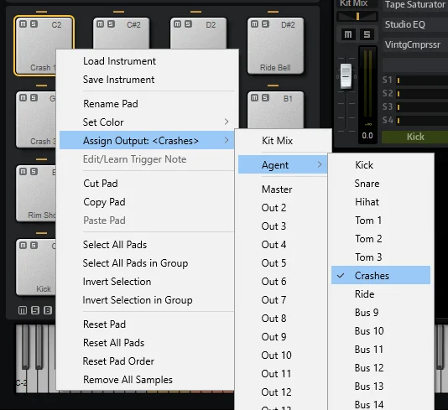Click the global M mute button below pads
This screenshot has height=410, width=448.
[23, 310]
